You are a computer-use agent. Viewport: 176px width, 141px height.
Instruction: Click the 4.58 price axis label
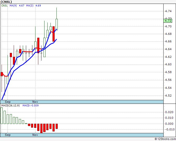pyautogui.click(x=168, y=72)
